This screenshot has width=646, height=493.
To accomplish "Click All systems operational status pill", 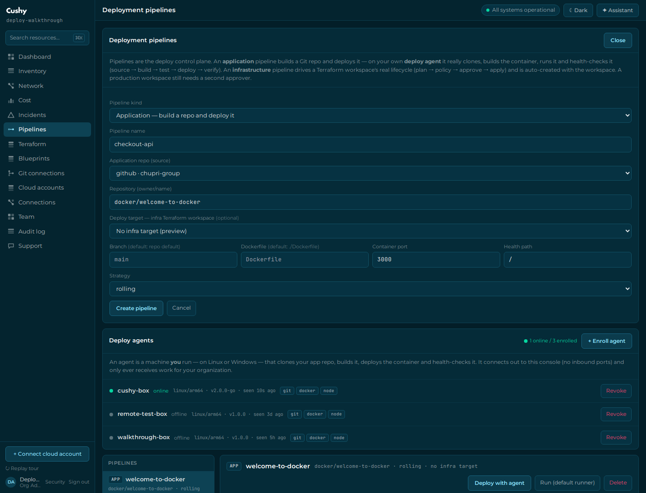I will (x=520, y=10).
